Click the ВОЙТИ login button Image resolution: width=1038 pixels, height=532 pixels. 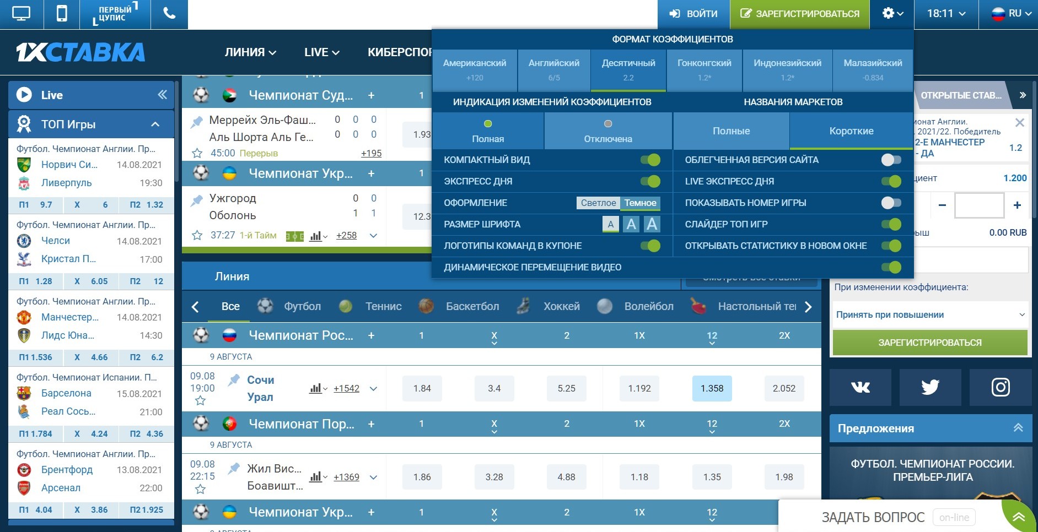tap(693, 14)
